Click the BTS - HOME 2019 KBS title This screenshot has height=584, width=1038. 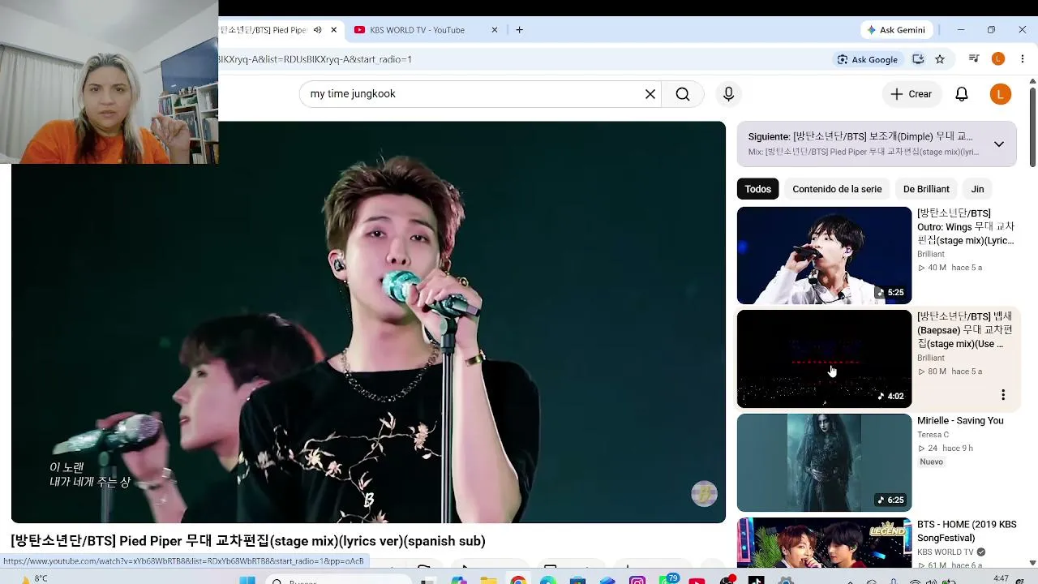[x=967, y=531]
